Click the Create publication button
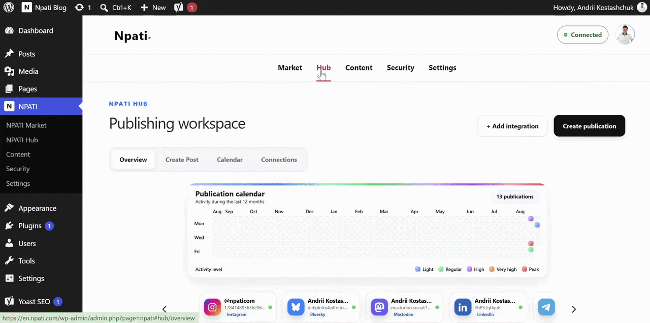The height and width of the screenshot is (323, 650). click(x=590, y=126)
